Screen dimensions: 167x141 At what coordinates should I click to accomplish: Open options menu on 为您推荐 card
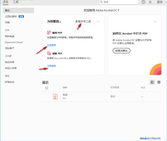[98, 22]
